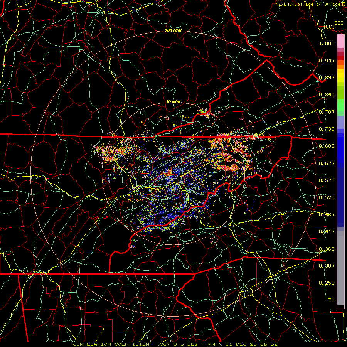The height and width of the screenshot is (347, 347).
Task: Select the 0.733 value on the CC scale
Action: pos(327,129)
